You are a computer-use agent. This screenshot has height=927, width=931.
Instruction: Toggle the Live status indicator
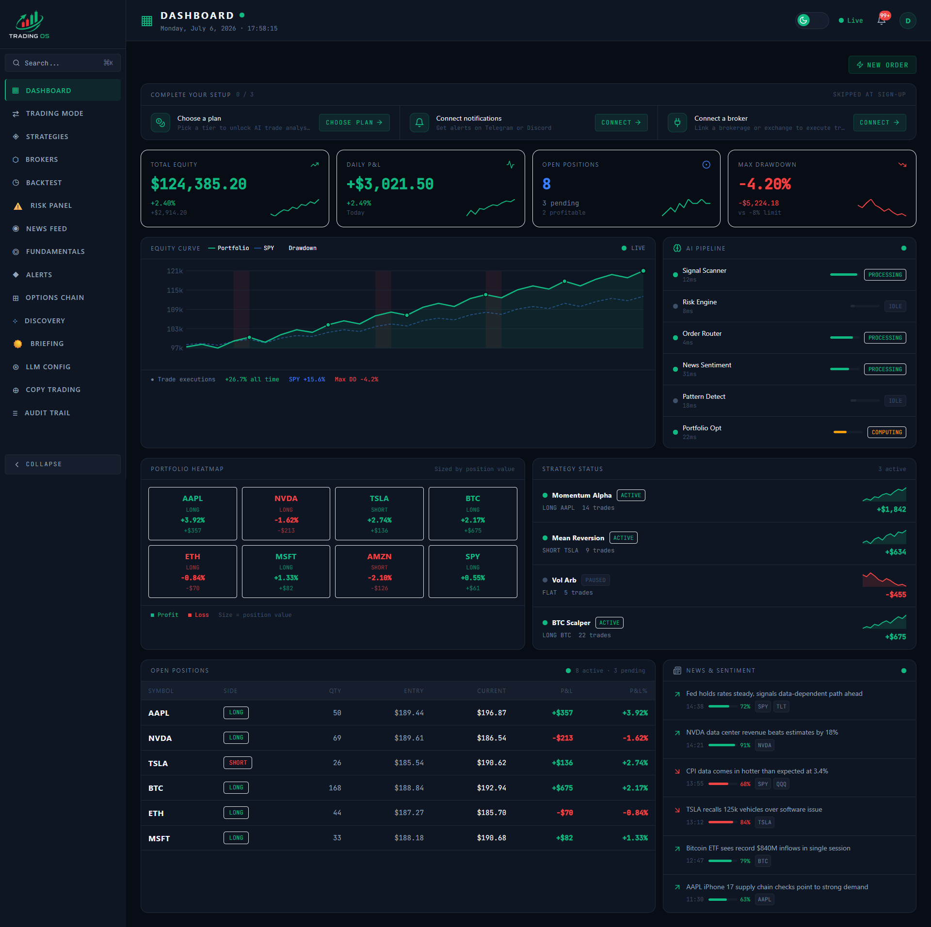point(851,20)
